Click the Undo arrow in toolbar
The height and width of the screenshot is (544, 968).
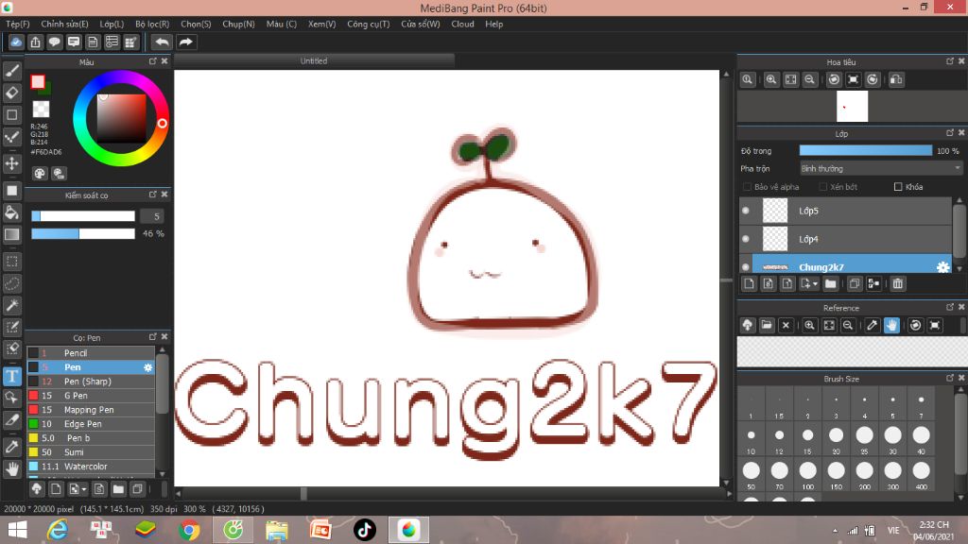[x=162, y=42]
